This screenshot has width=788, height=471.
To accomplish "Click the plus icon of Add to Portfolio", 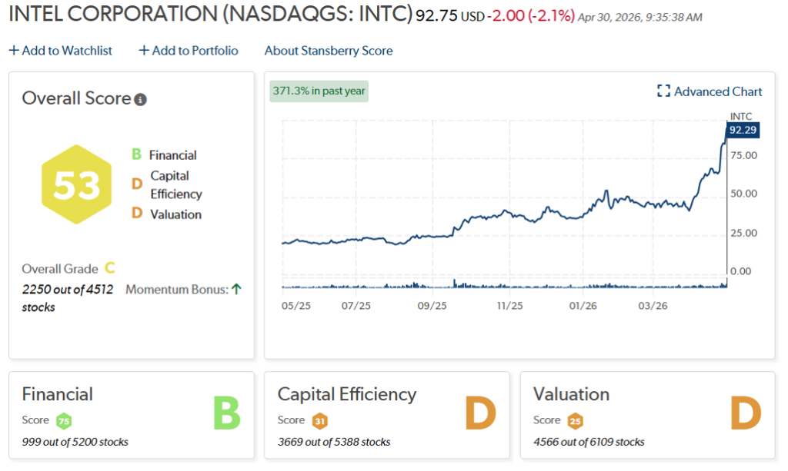I will pyautogui.click(x=144, y=50).
